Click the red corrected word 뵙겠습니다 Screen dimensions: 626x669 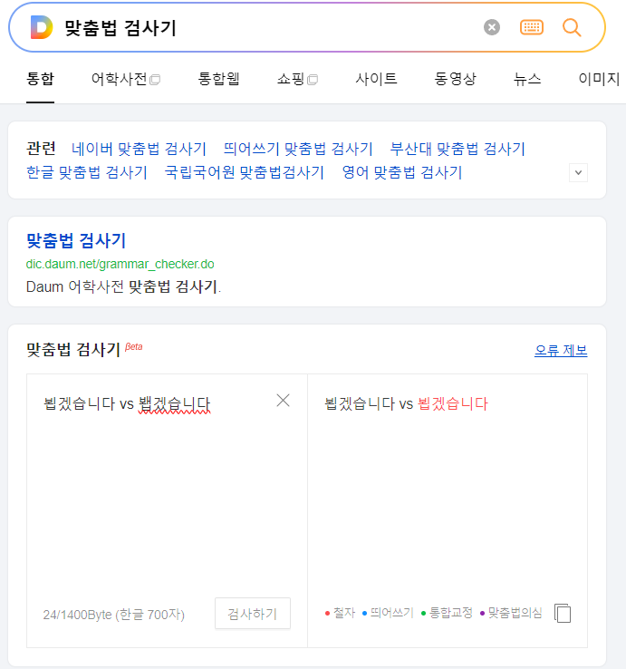point(452,403)
